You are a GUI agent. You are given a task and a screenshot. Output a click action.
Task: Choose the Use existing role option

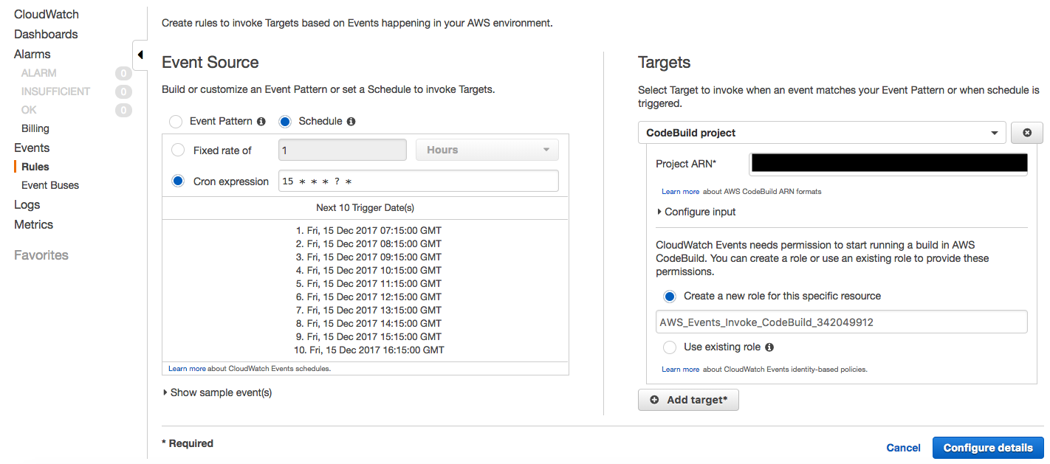[669, 347]
